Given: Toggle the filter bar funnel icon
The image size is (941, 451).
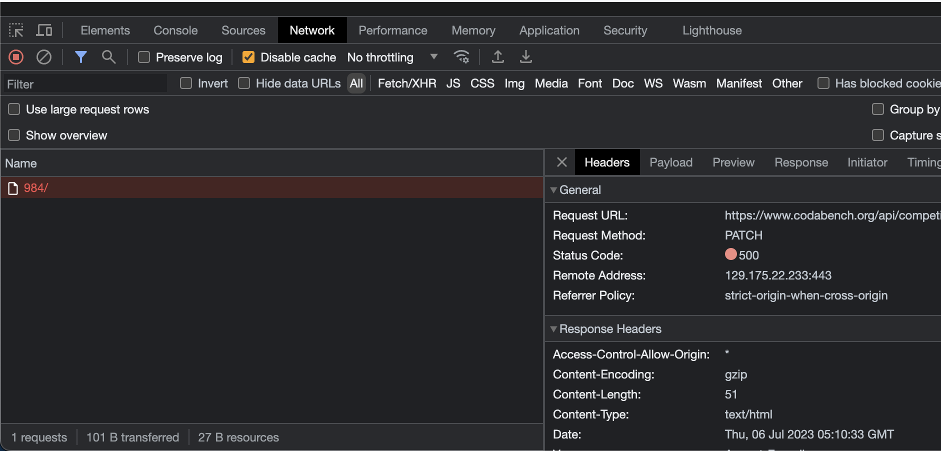Looking at the screenshot, I should [81, 57].
